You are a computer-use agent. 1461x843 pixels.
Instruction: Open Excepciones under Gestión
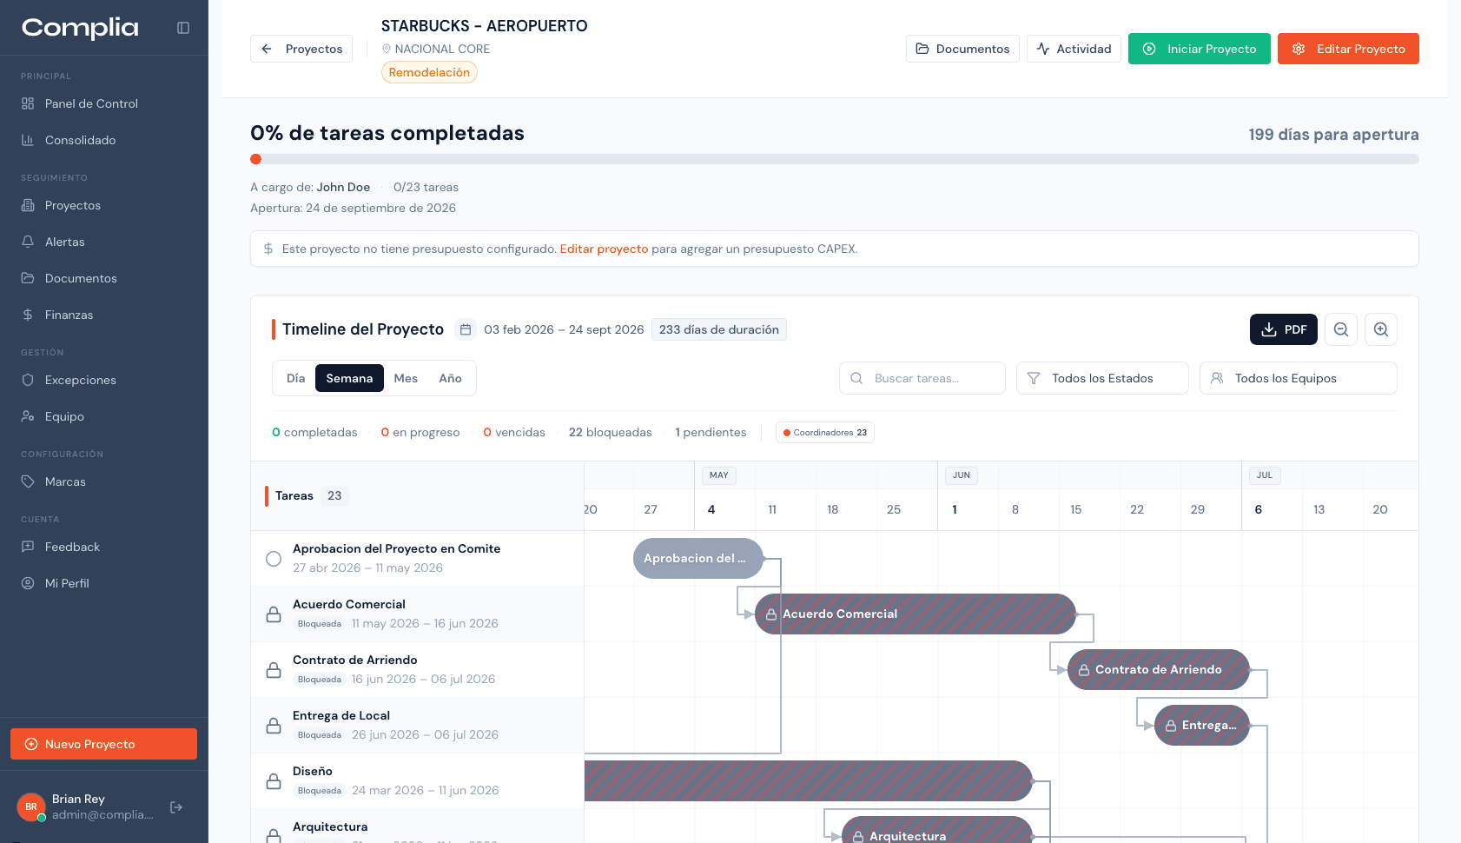(81, 380)
